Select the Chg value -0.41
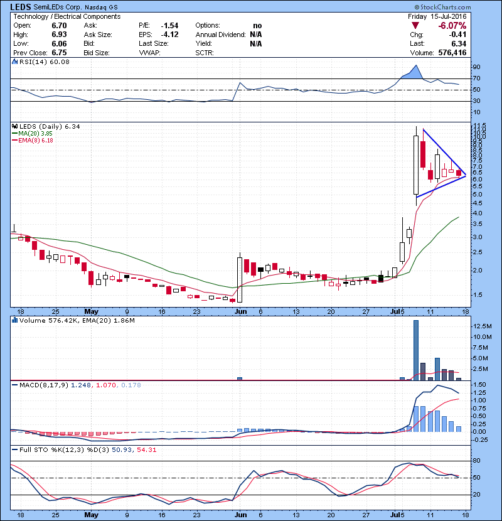The height and width of the screenshot is (521, 502). click(x=458, y=35)
